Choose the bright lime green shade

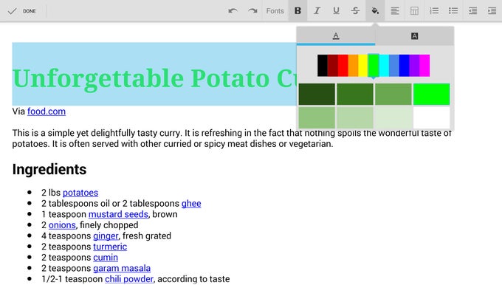[432, 95]
